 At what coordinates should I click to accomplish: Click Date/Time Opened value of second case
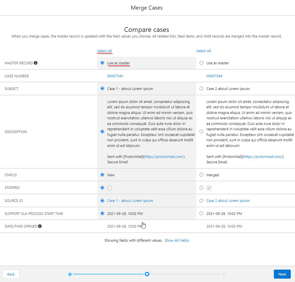224,226
